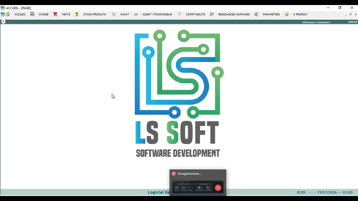Minimize the inner PAGE child window
The height and width of the screenshot is (201, 358).
click(x=346, y=14)
